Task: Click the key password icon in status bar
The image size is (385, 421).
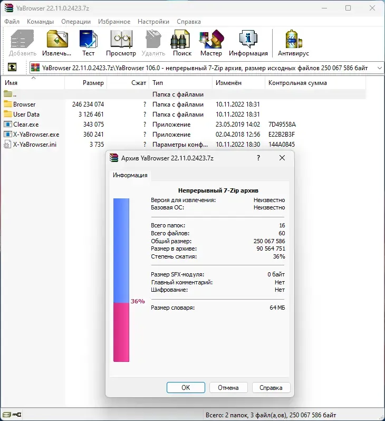Action: pos(17,415)
